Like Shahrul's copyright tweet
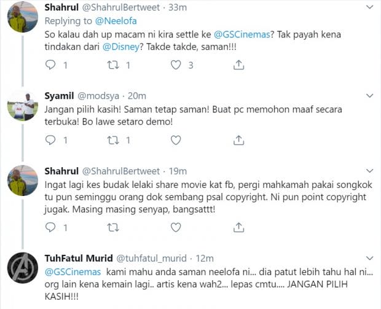Image resolution: width=381 pixels, height=309 pixels. pos(176,227)
